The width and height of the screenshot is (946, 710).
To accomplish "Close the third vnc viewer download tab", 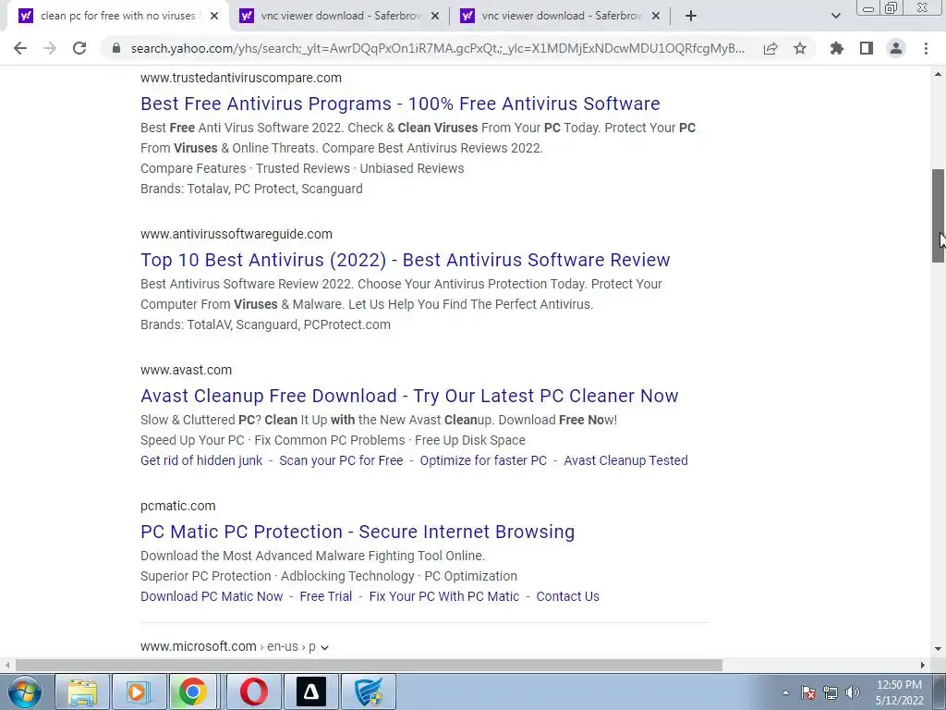I will [x=656, y=17].
